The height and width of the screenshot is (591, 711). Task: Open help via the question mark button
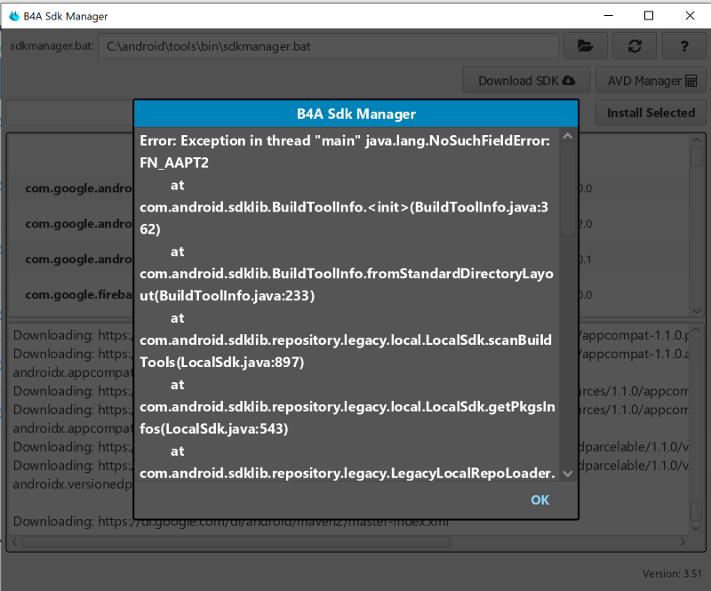pos(683,46)
